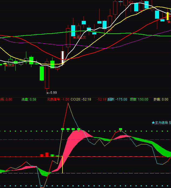The height and width of the screenshot is (188, 171).
Task: Select the 洗盘 0.56 indicator label
Action: pos(29,99)
